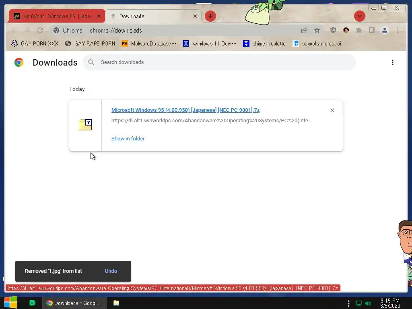Image resolution: width=412 pixels, height=309 pixels.
Task: Open the avatar-face extension icon
Action: click(x=346, y=30)
